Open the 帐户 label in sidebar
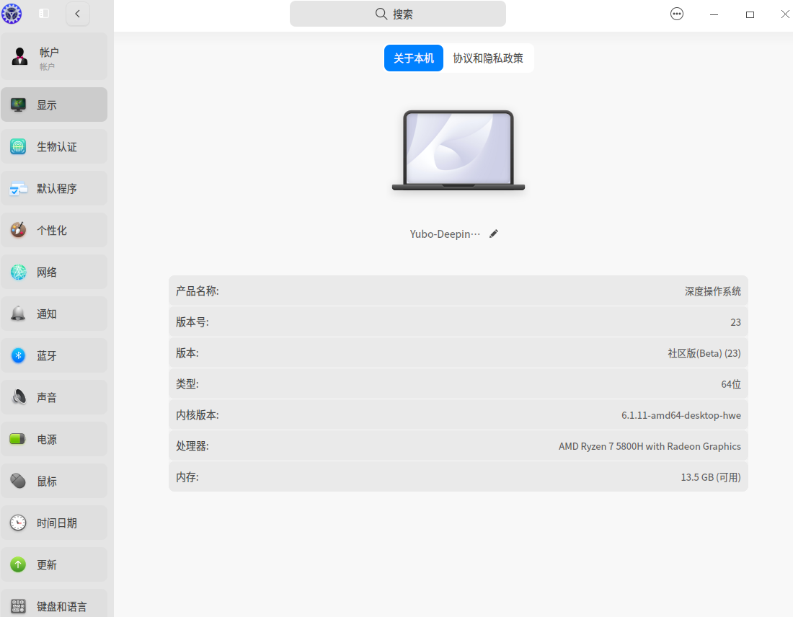The height and width of the screenshot is (617, 793). (x=49, y=53)
